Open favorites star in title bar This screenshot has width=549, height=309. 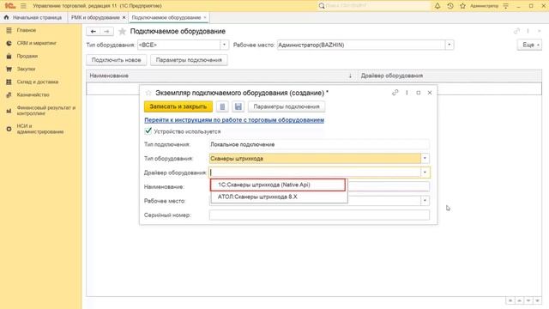pyautogui.click(x=462, y=6)
